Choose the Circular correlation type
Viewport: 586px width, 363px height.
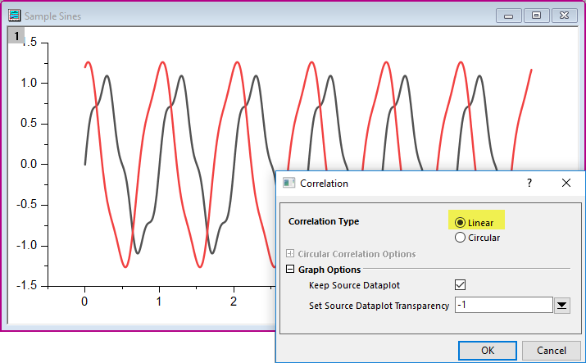tap(461, 238)
